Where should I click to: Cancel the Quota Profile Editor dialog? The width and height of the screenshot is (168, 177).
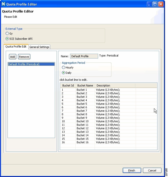tap(152, 170)
